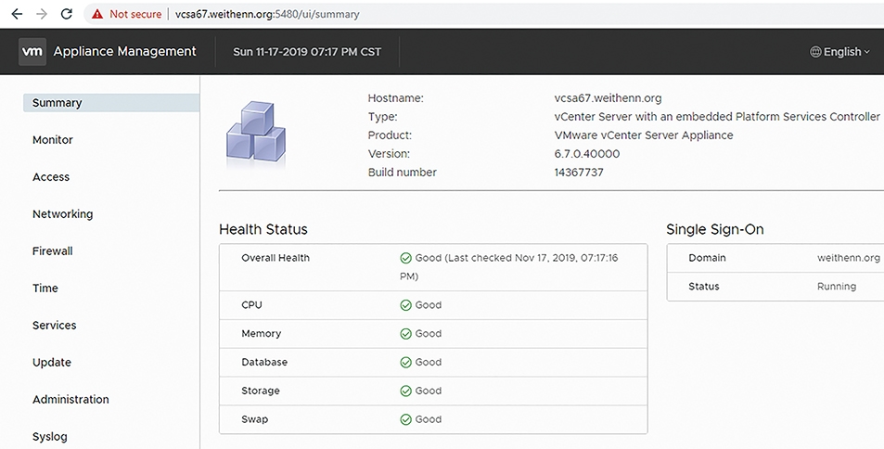Click the Not secure warning triangle
The height and width of the screenshot is (449, 884).
[97, 14]
